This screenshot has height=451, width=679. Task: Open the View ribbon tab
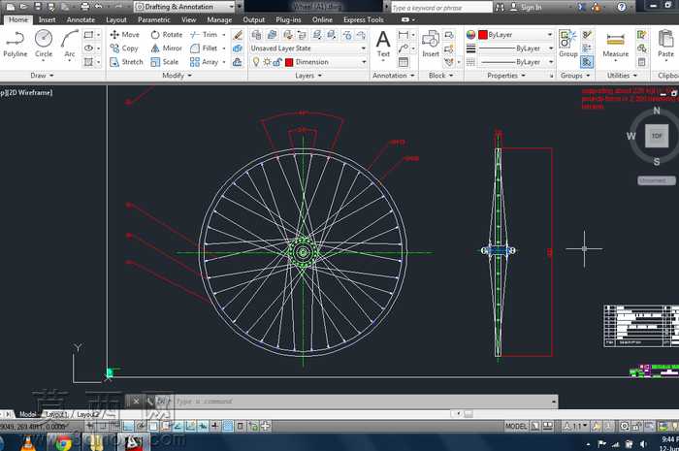tap(188, 20)
